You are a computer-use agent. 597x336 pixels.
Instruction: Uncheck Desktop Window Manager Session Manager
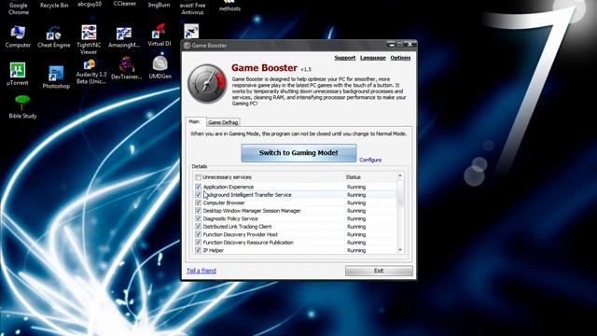[198, 211]
